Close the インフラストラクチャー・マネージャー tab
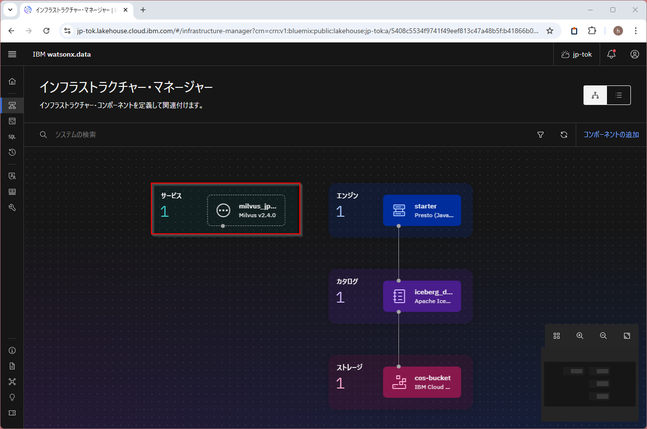The width and height of the screenshot is (647, 429). 125,10
